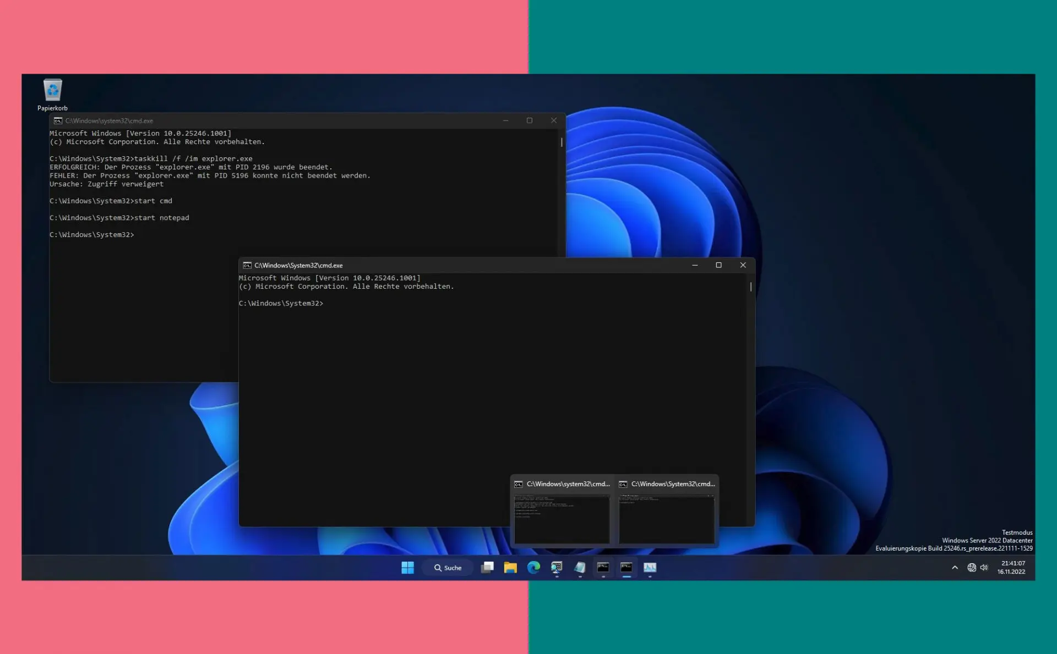Open Task View from the taskbar
The width and height of the screenshot is (1057, 654).
[x=487, y=568]
